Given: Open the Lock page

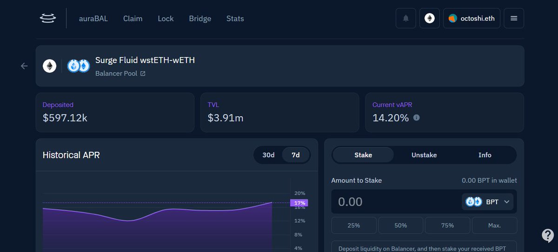Looking at the screenshot, I should [x=166, y=19].
